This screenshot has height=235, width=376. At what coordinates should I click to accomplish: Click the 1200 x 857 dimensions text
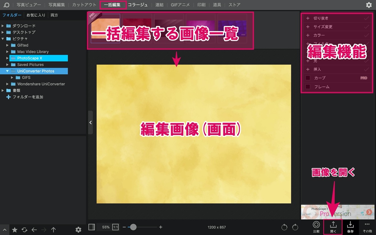217,227
